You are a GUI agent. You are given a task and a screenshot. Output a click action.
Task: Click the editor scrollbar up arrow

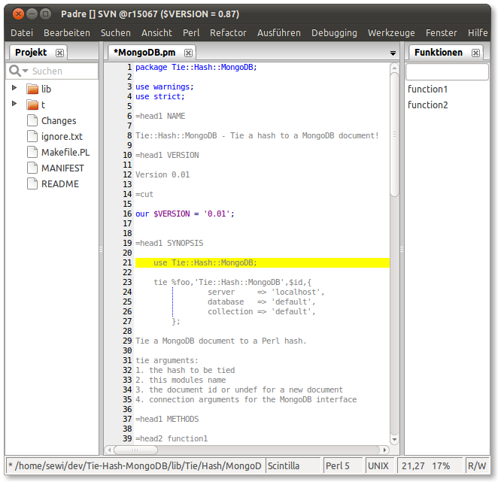[394, 68]
